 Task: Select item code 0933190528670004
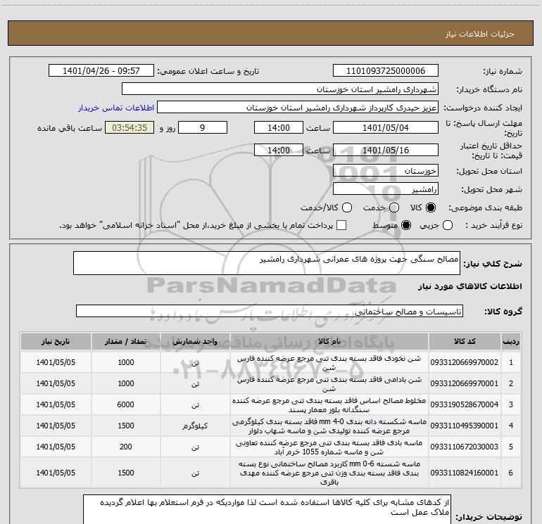(x=465, y=404)
